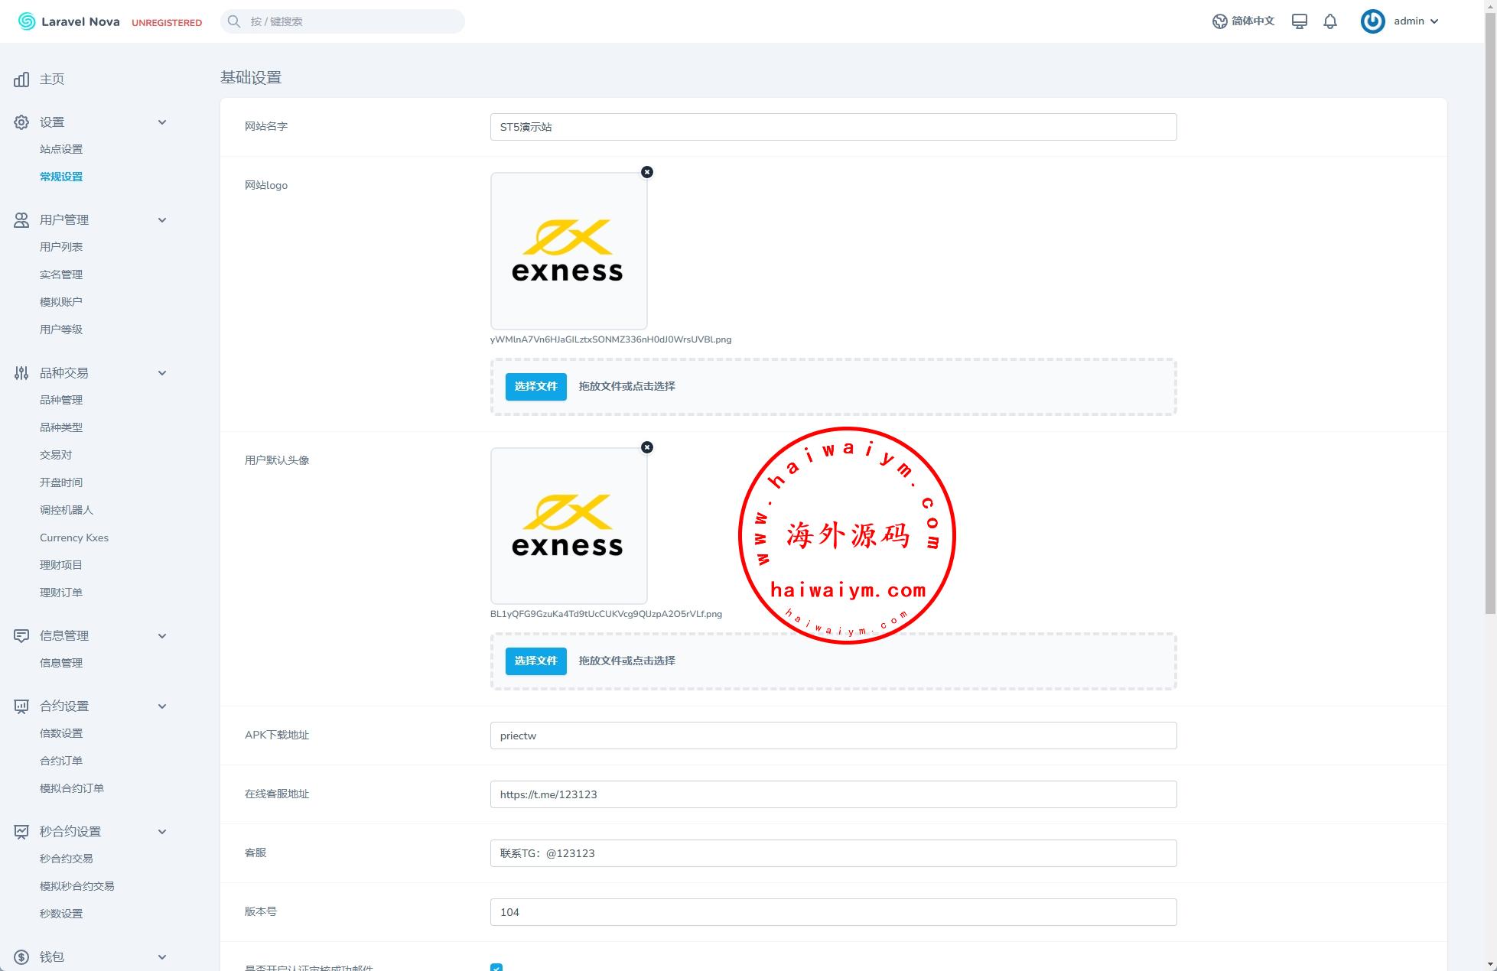1497x971 pixels.
Task: Click 选择文件 button under 网站logo
Action: (535, 386)
